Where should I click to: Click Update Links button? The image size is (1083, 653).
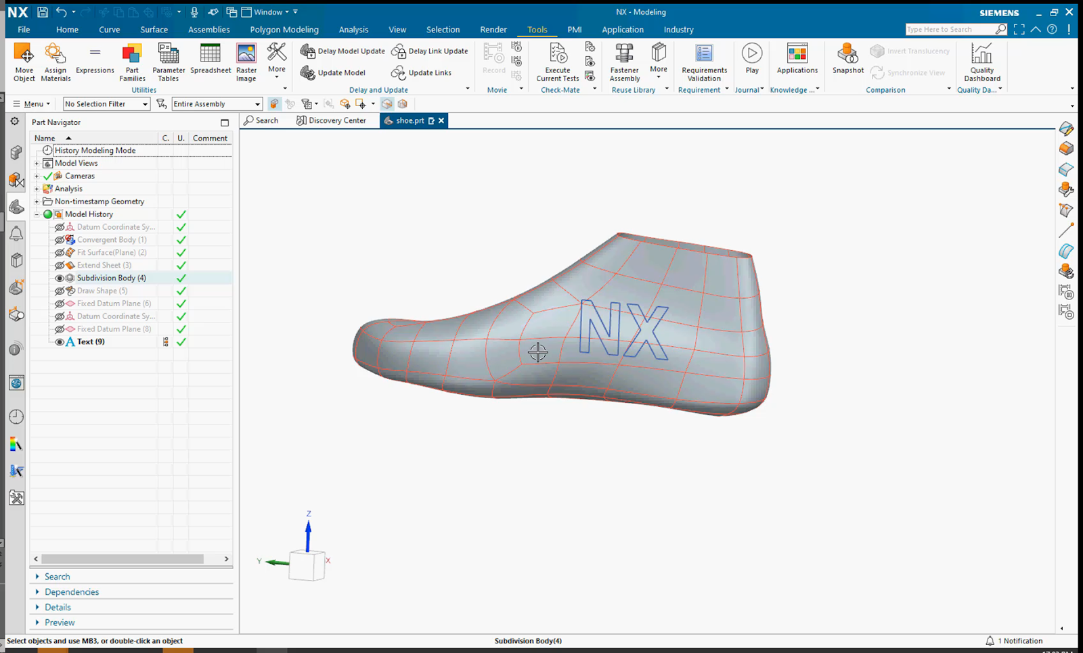(422, 73)
